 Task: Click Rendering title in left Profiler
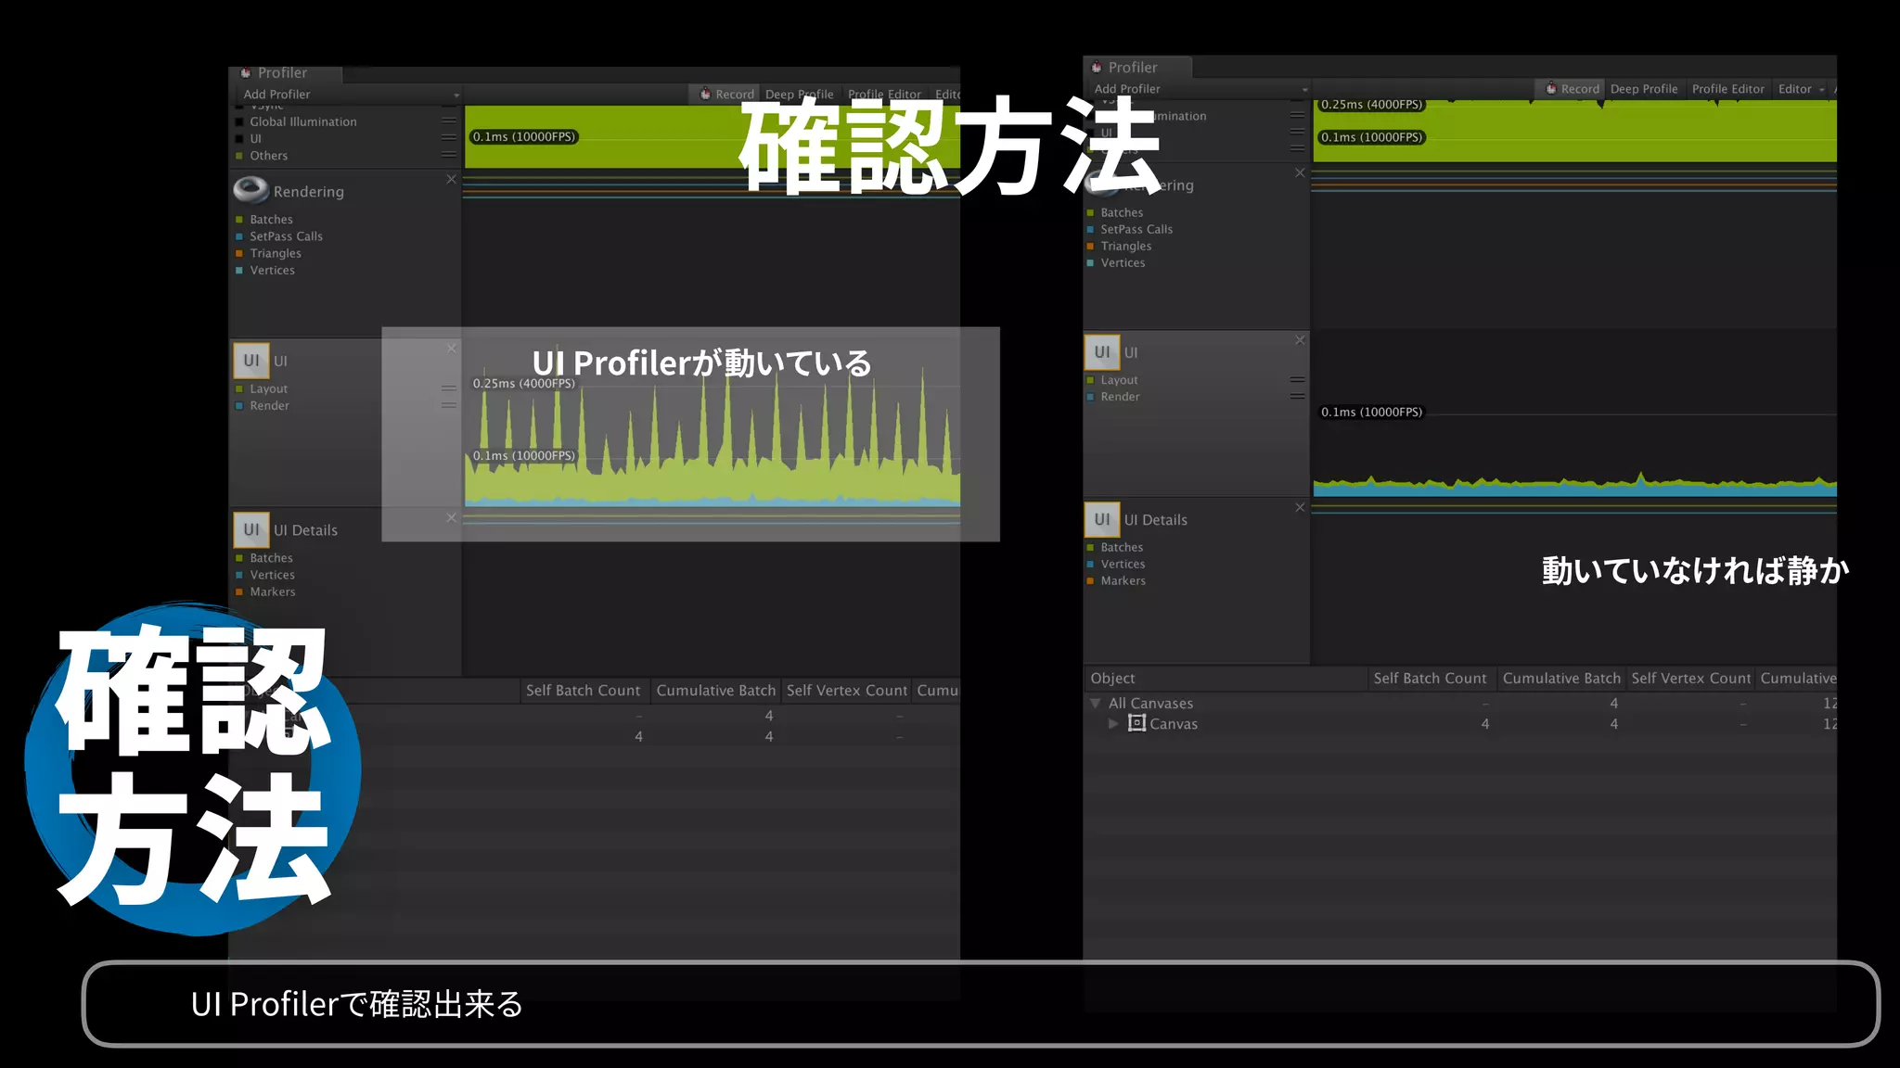point(308,191)
